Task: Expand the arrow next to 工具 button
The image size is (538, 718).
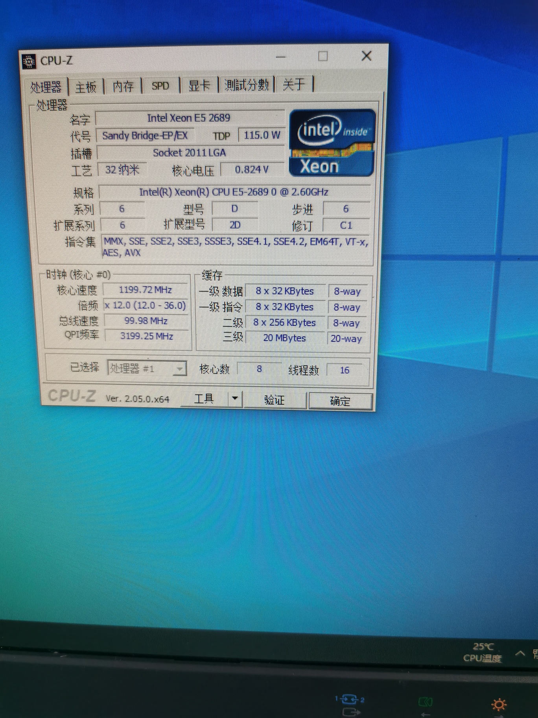Action: (235, 398)
